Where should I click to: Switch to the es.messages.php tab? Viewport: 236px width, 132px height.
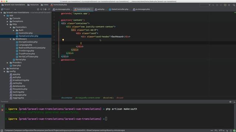click(x=142, y=9)
